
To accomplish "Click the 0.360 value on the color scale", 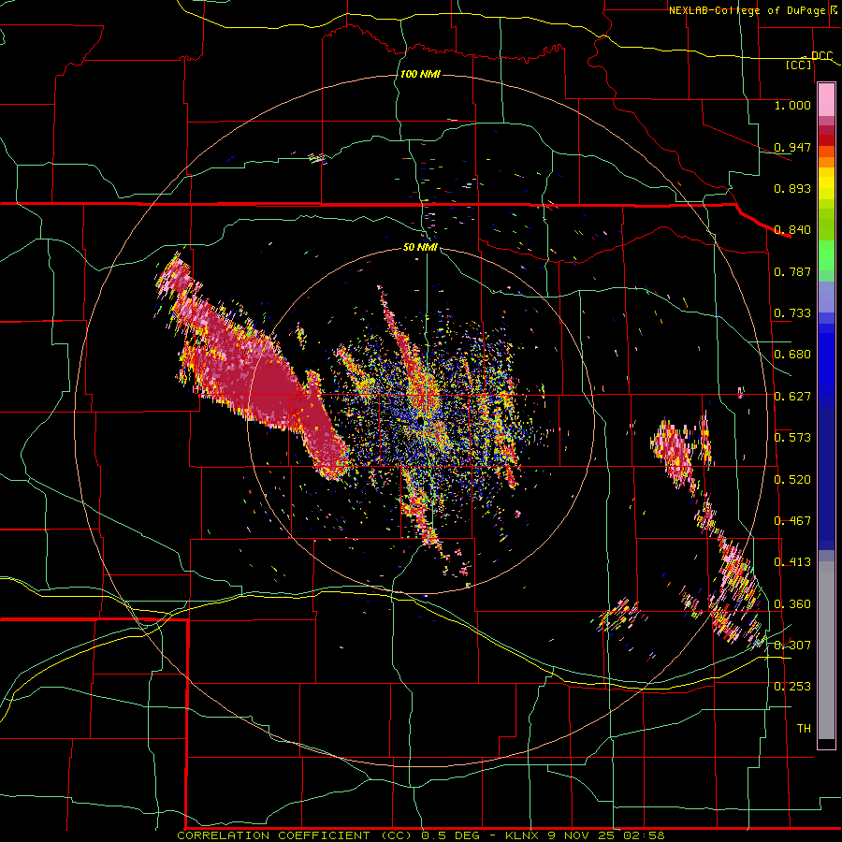I will [792, 604].
